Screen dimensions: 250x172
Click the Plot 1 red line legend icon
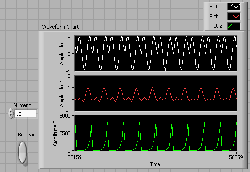point(234,16)
